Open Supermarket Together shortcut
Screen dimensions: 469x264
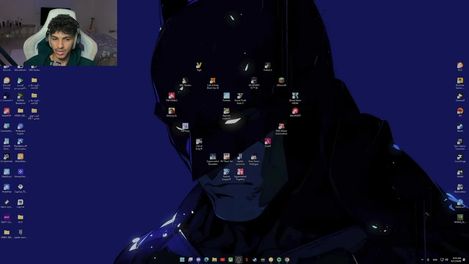pos(240,175)
